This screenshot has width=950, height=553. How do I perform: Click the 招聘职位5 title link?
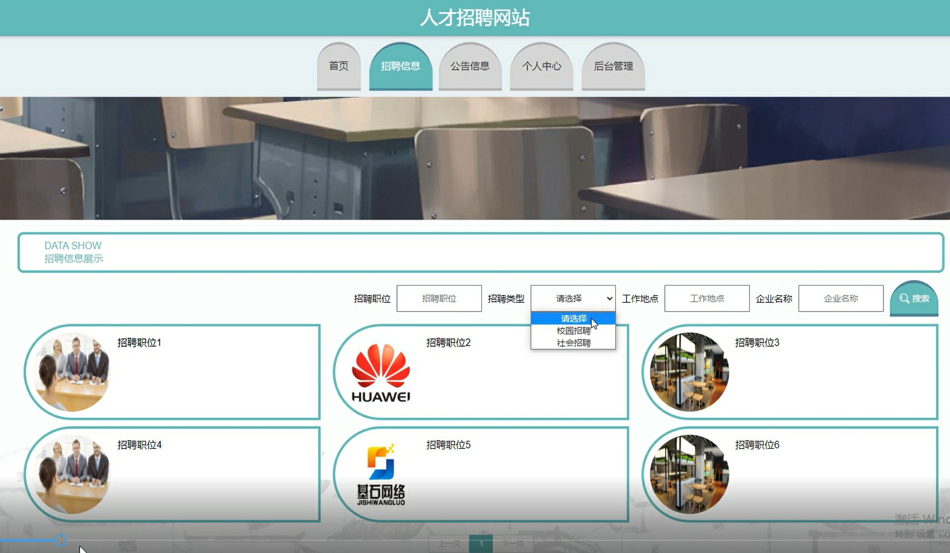(x=448, y=445)
